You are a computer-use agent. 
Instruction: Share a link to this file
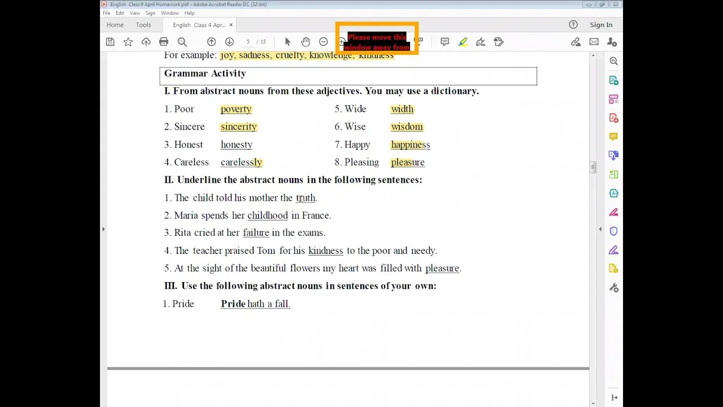pyautogui.click(x=576, y=42)
